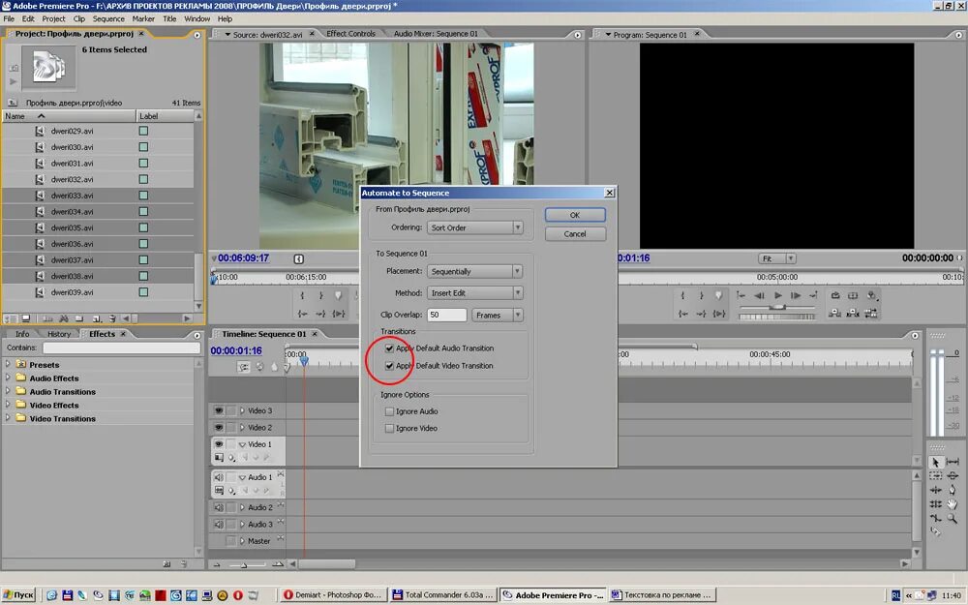Step back one frame in Program monitor
This screenshot has width=968, height=605.
(759, 295)
